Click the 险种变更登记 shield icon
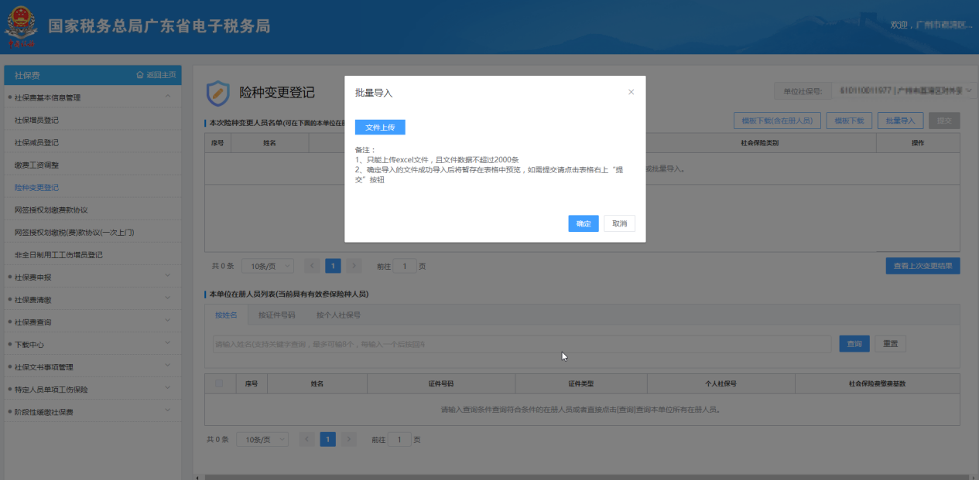Viewport: 979px width, 480px height. [217, 93]
